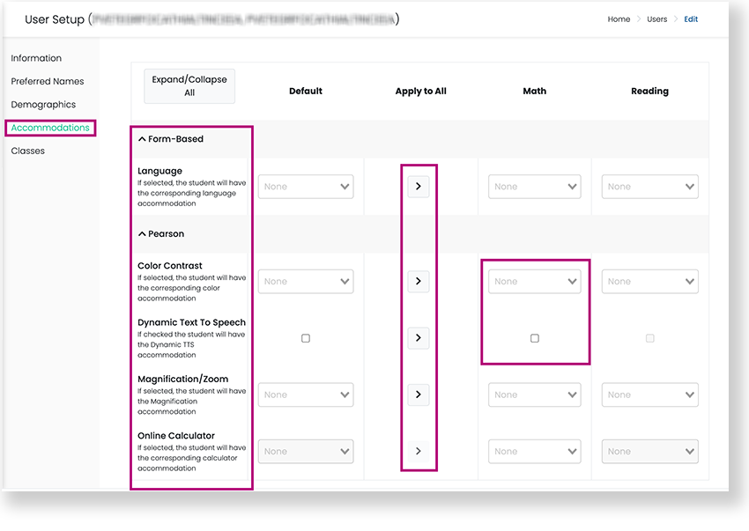Image resolution: width=749 pixels, height=531 pixels.
Task: Click the Default column header
Action: 306,91
